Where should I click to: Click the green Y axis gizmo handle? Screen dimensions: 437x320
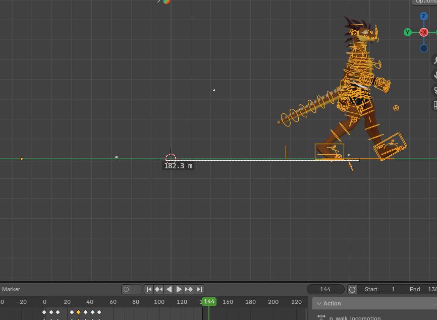click(408, 32)
